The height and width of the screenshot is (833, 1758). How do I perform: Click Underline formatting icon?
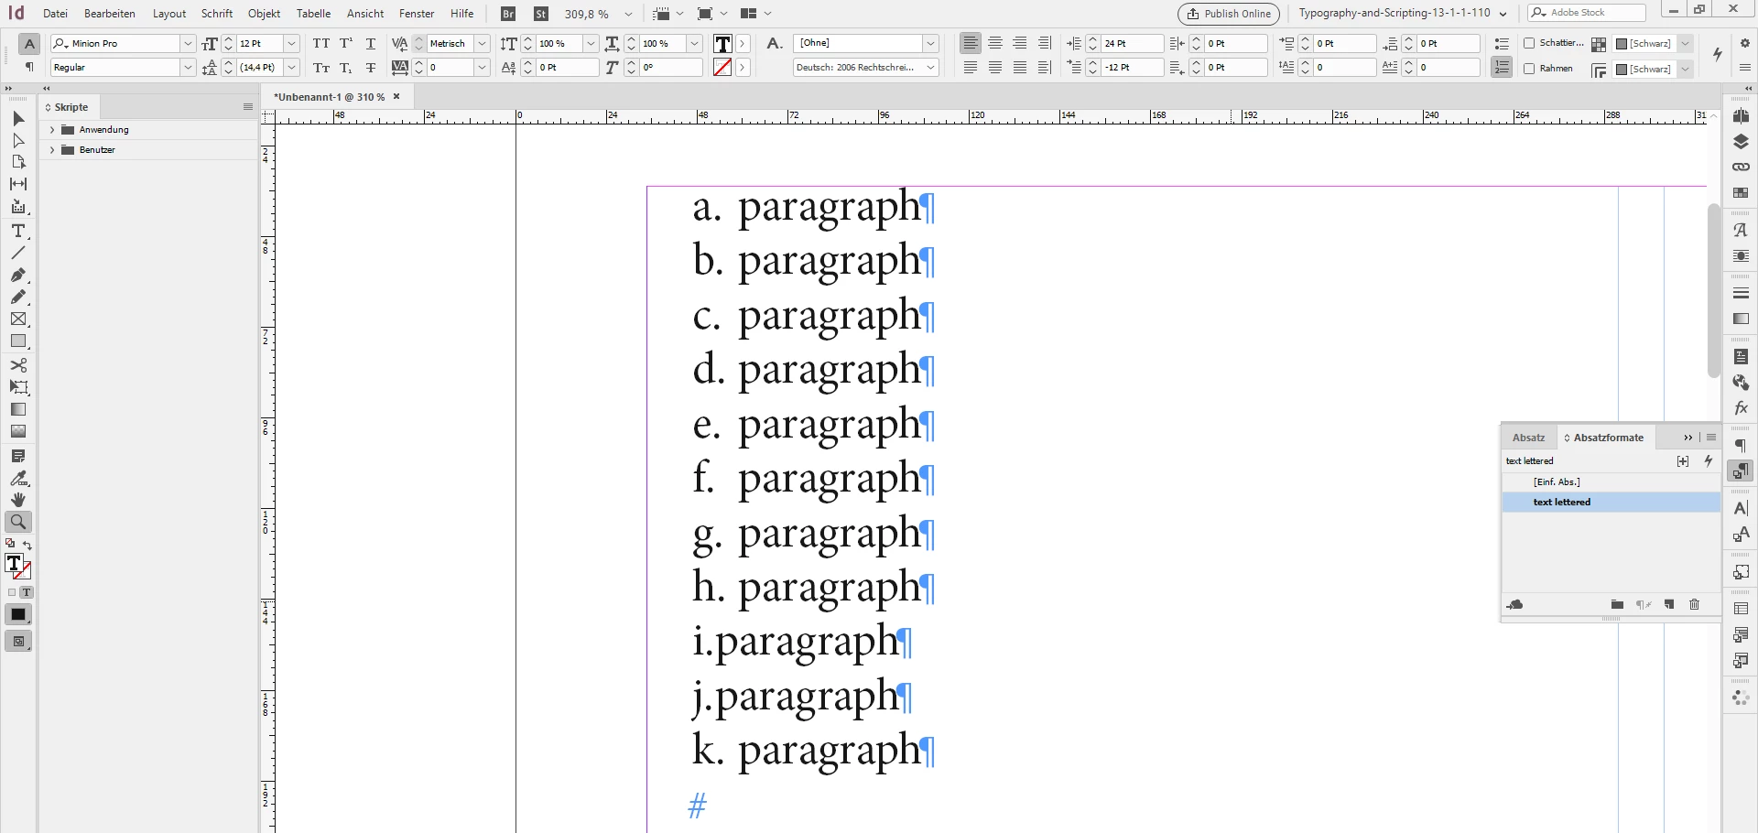pos(371,43)
